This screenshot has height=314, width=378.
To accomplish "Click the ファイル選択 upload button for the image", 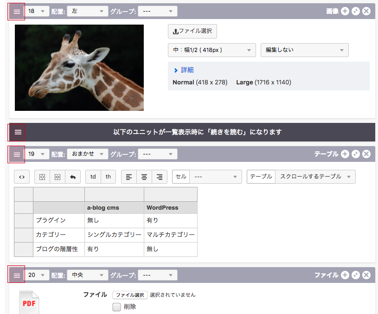I will [x=192, y=31].
